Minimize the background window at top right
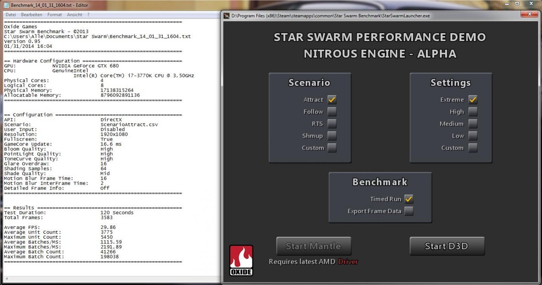Viewport: 542px width, 285px height. tap(507, 3)
